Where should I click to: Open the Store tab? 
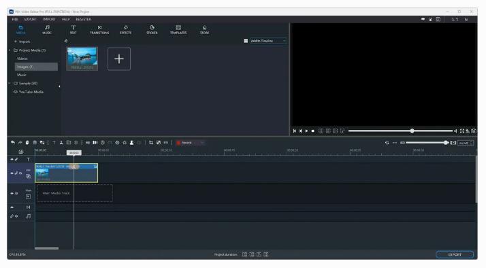coord(205,30)
